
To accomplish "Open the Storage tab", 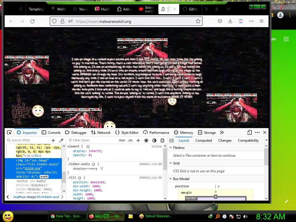I will coord(207,132).
